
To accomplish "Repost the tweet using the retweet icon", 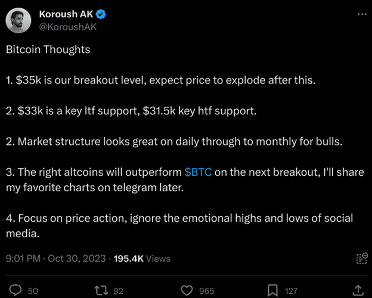I will point(101,290).
